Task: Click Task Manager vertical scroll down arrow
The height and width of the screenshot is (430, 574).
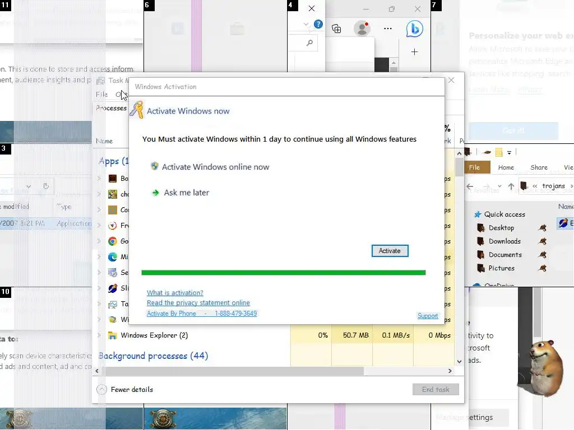Action: [460, 362]
